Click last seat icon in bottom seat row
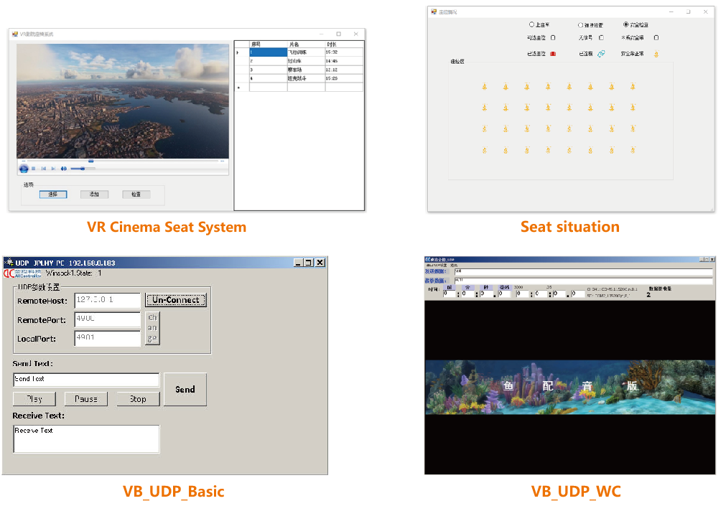The width and height of the screenshot is (726, 506). [633, 151]
